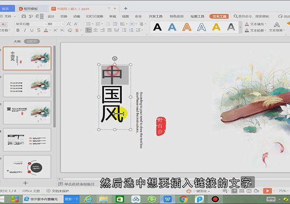The image size is (290, 204).
Task: Switch to reading view
Action: (249, 191)
